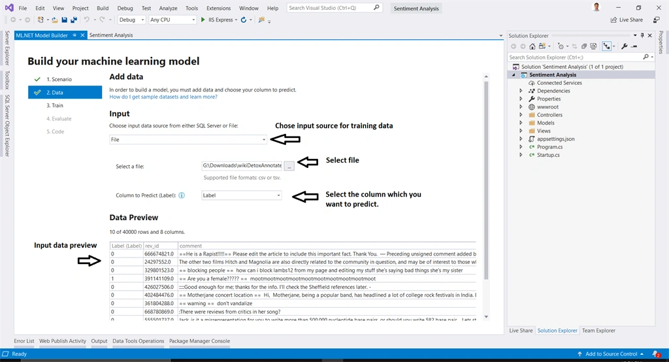Click Add to Source Control in status bar
The image size is (669, 362).
[x=611, y=354]
